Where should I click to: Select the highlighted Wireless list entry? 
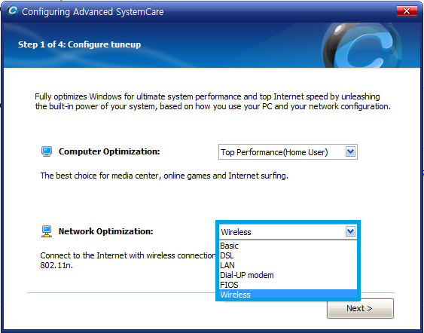288,295
